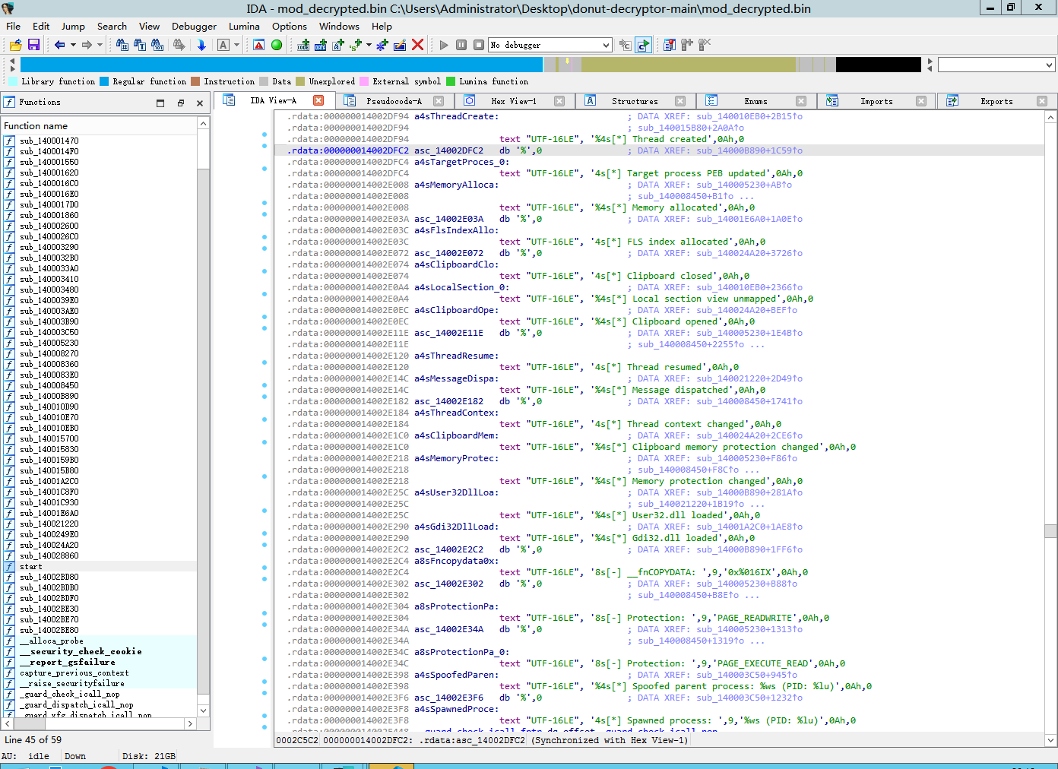Expand the jump back history arrow
1058x769 pixels.
(x=73, y=46)
